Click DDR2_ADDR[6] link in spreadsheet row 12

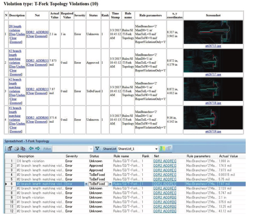tap(165, 211)
